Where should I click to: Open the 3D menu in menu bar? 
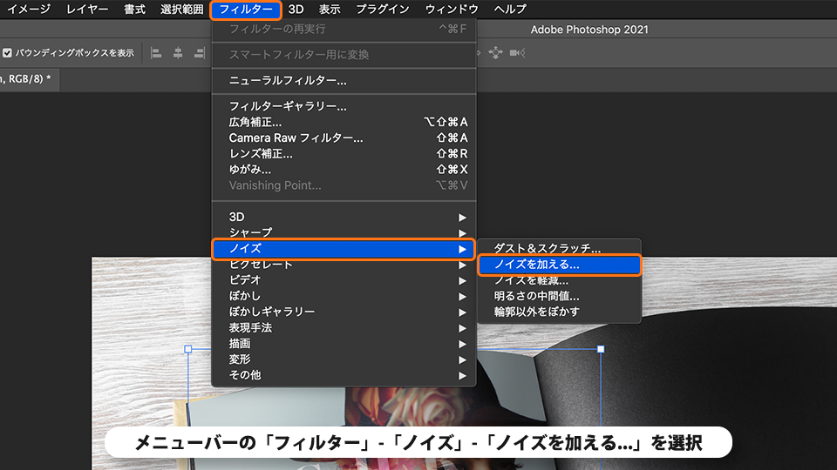tap(296, 9)
